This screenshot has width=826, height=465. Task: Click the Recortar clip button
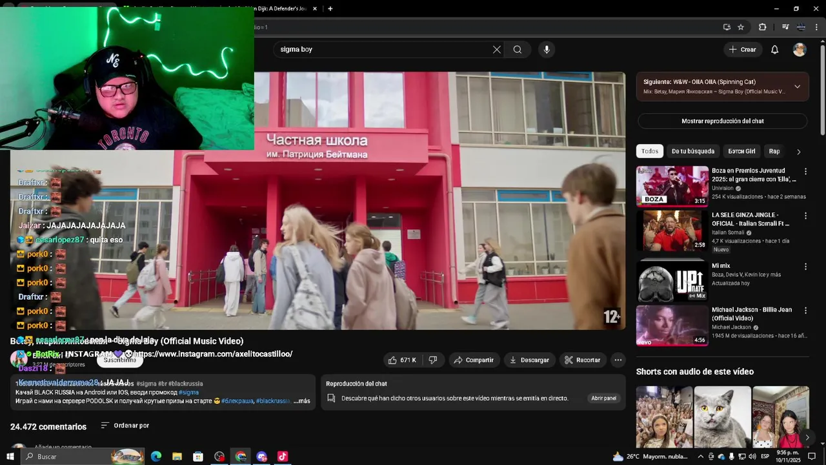click(x=583, y=360)
